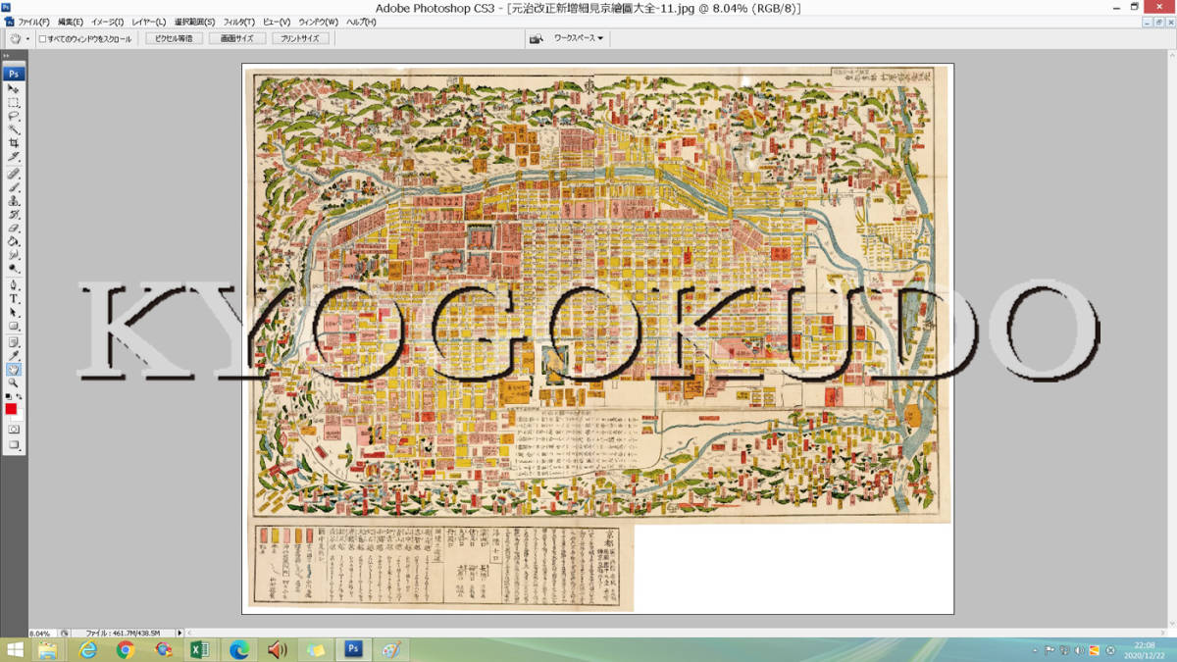Image resolution: width=1177 pixels, height=662 pixels.
Task: Toggle Quick Mask mode
Action: coord(14,430)
